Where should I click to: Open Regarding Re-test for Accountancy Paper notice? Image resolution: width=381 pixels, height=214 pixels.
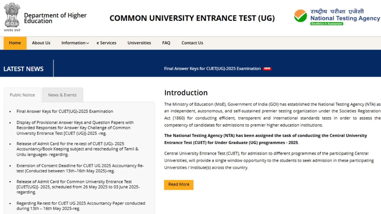point(81,206)
